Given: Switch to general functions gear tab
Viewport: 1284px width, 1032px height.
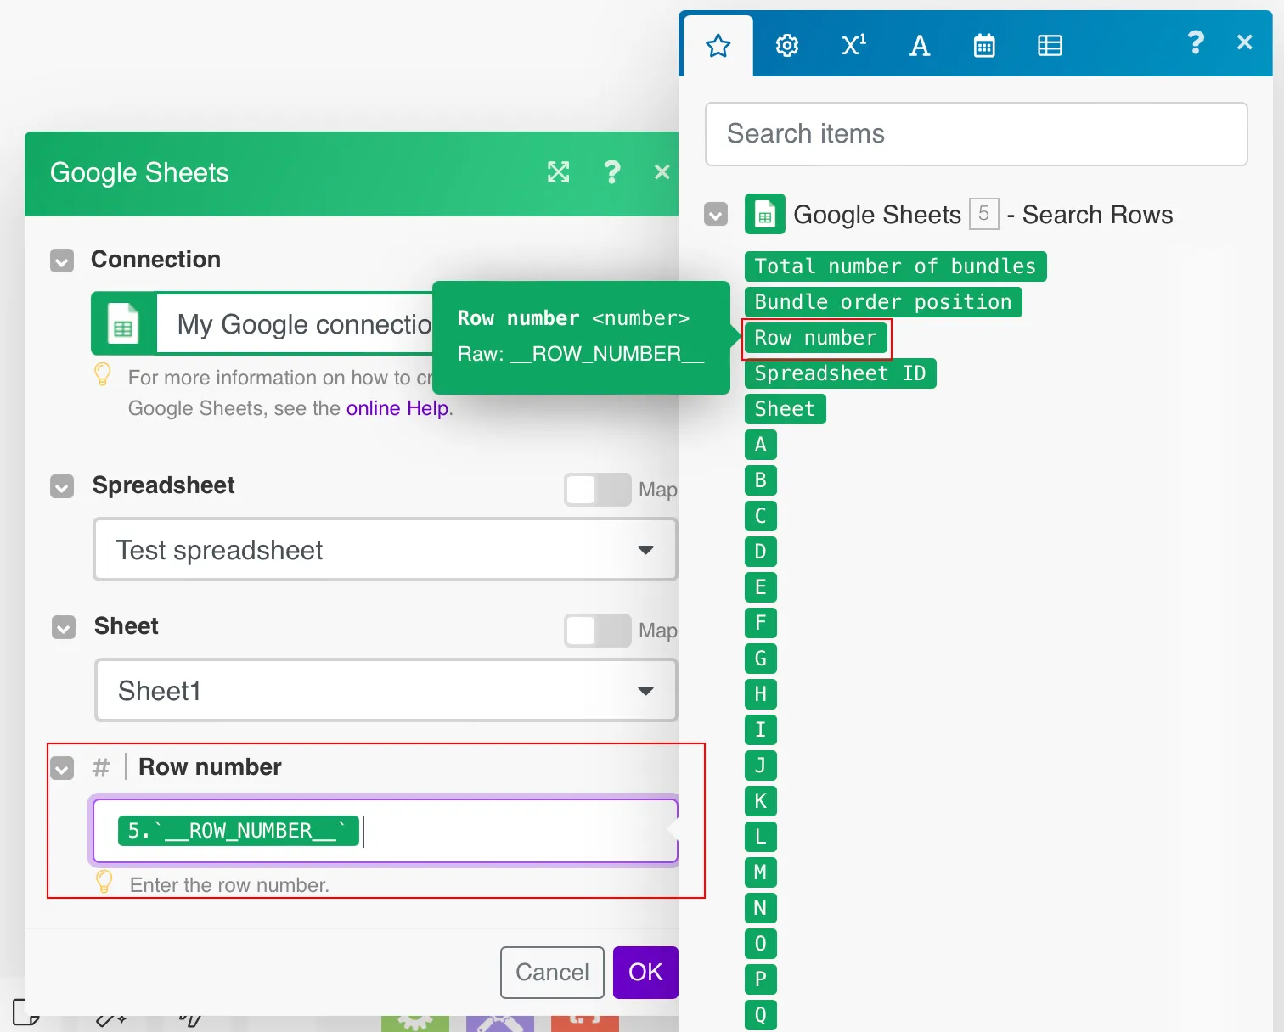Looking at the screenshot, I should pos(787,46).
